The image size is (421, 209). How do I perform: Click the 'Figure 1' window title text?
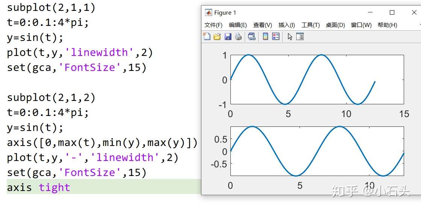tap(225, 13)
